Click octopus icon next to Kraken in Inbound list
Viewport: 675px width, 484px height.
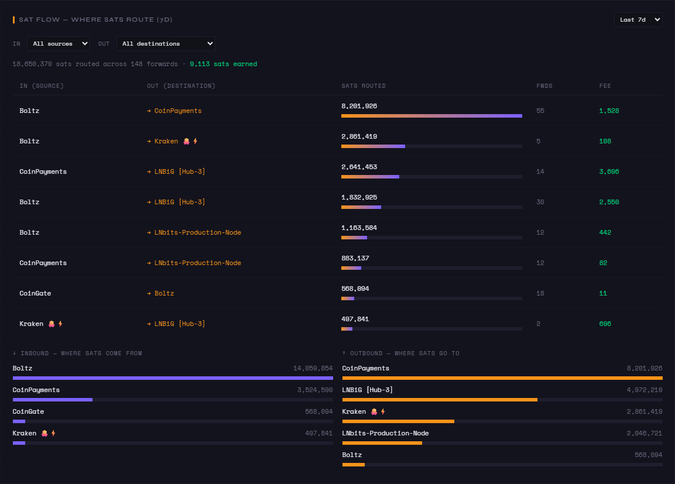(44, 433)
